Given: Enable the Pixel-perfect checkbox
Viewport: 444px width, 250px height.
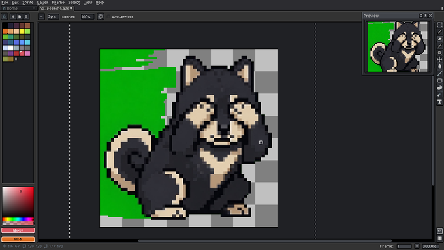Looking at the screenshot, I should point(109,17).
